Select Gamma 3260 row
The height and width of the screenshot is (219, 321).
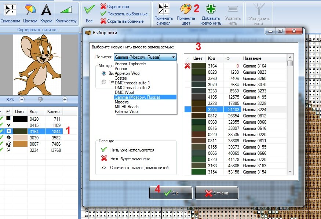pos(236,79)
